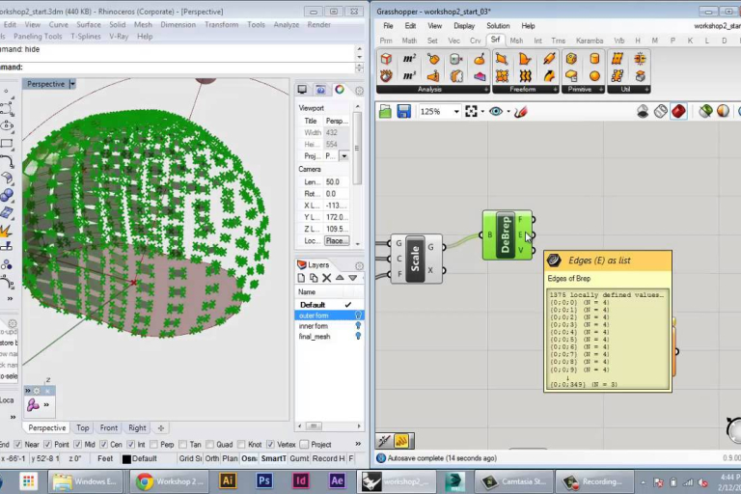Click the monitor-shaped properties panel tab icon
This screenshot has width=741, height=494.
(x=302, y=90)
